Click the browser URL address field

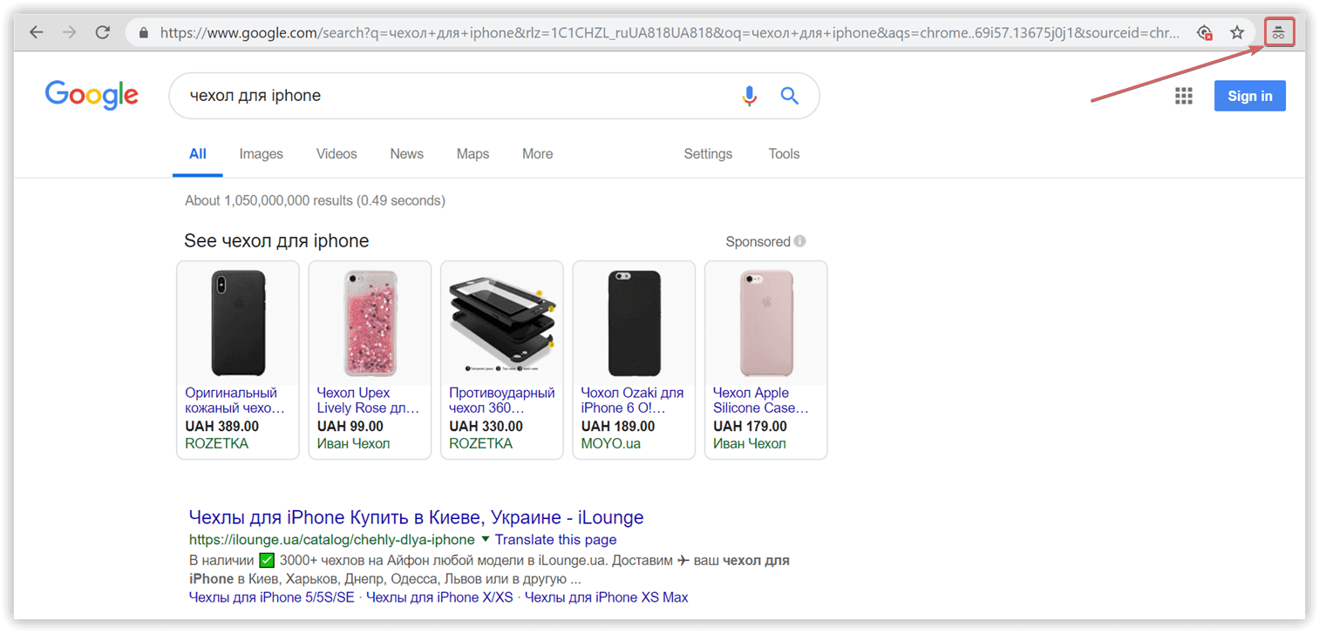(670, 33)
